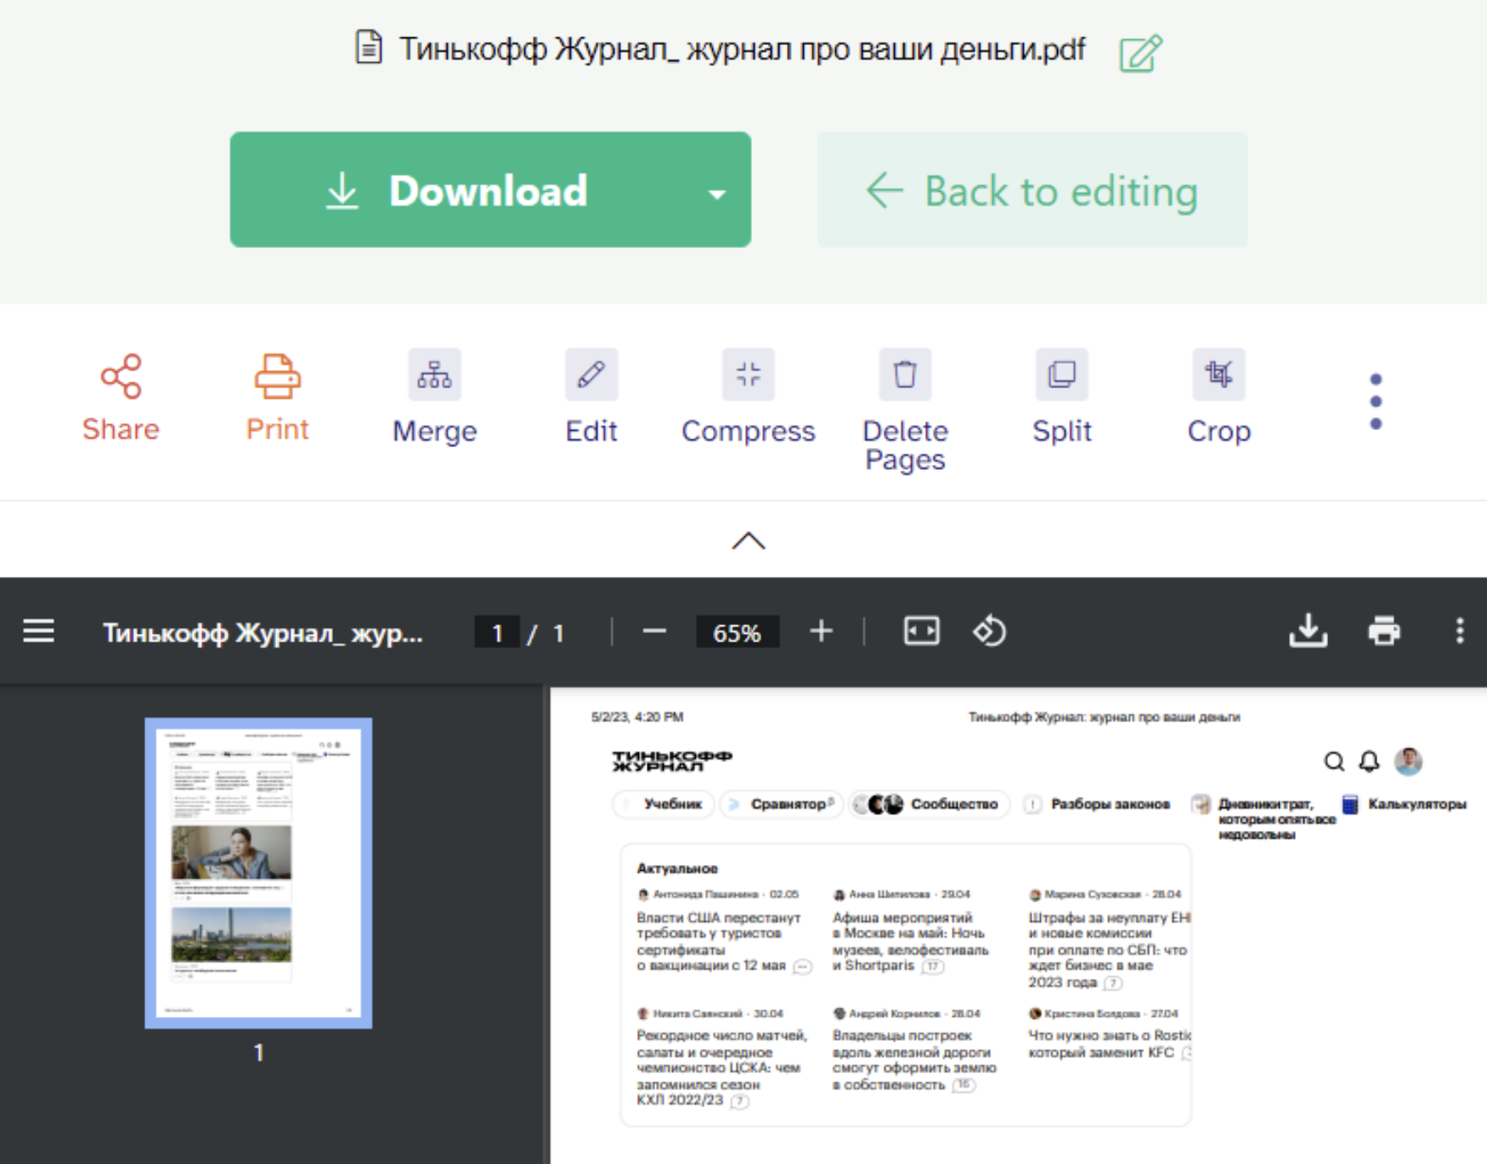The image size is (1487, 1164).
Task: Open the Сообщество tab
Action: pos(930,804)
